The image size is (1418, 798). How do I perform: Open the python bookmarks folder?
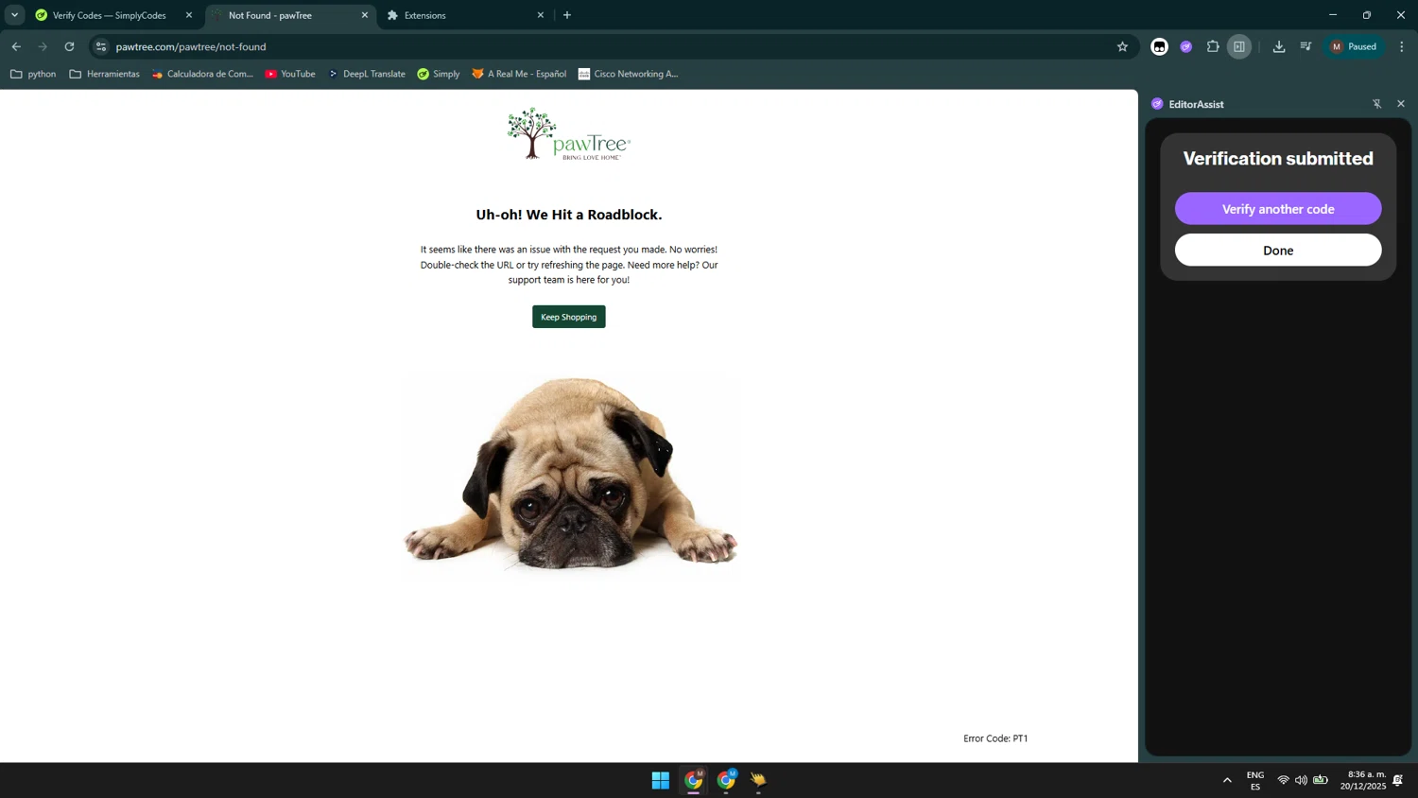[33, 74]
